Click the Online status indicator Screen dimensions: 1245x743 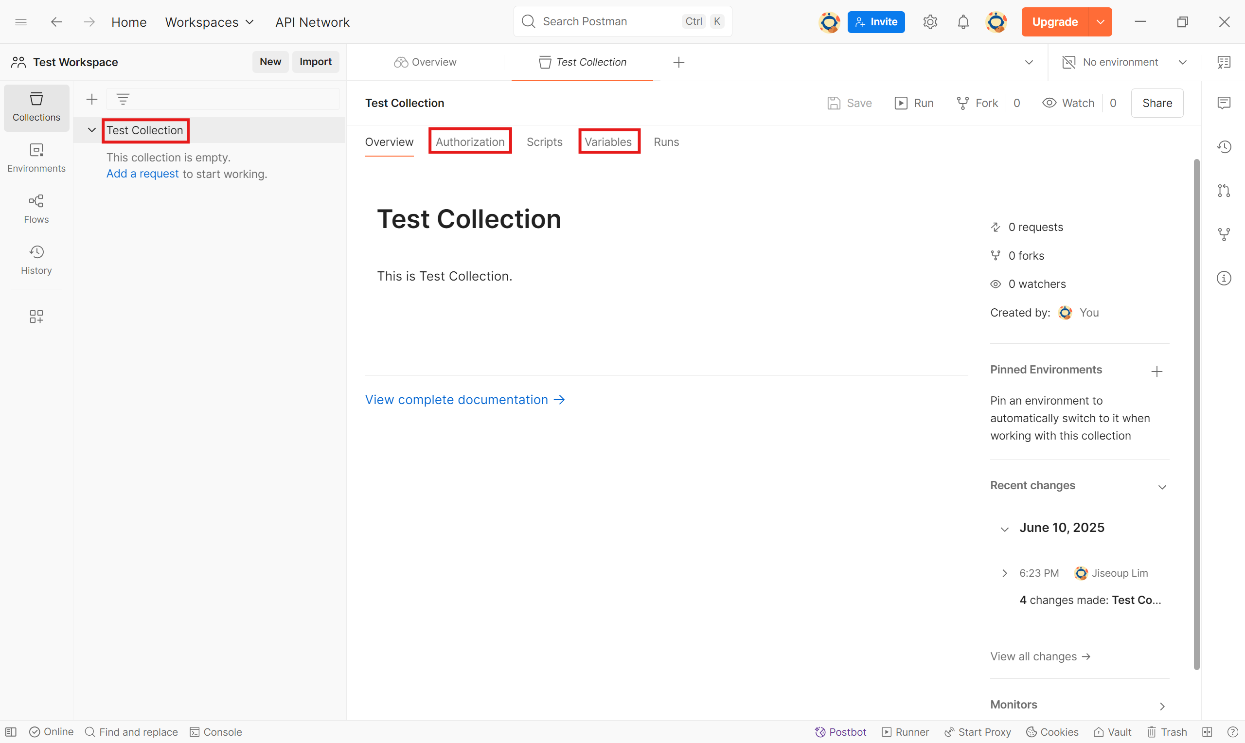[x=51, y=732]
